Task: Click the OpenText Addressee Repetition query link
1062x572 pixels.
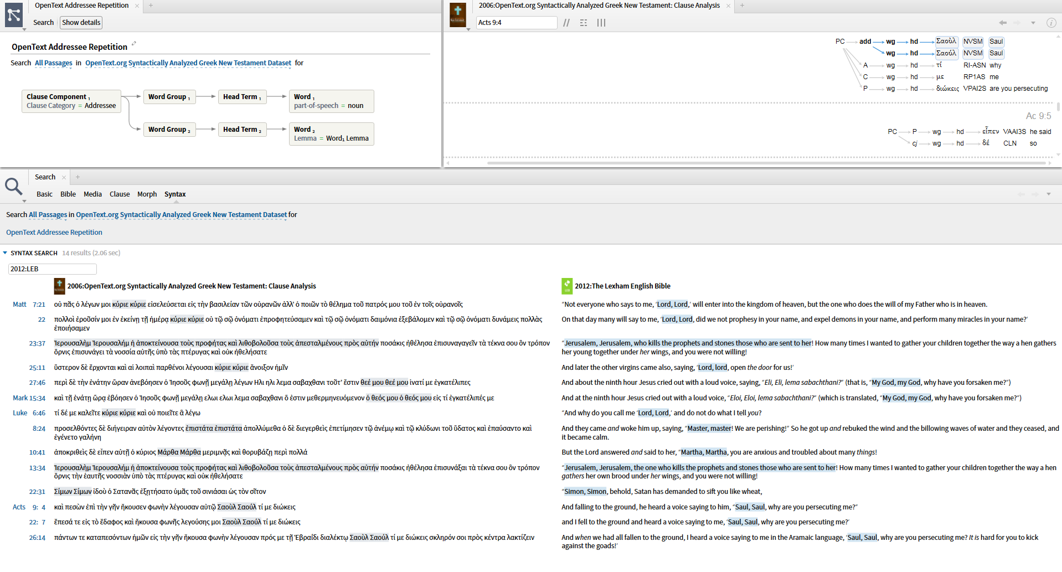Action: click(x=54, y=233)
